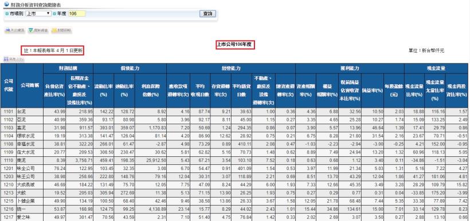Select company code 1101 cell
Screen dimensions: 470x221
pyautogui.click(x=9, y=112)
